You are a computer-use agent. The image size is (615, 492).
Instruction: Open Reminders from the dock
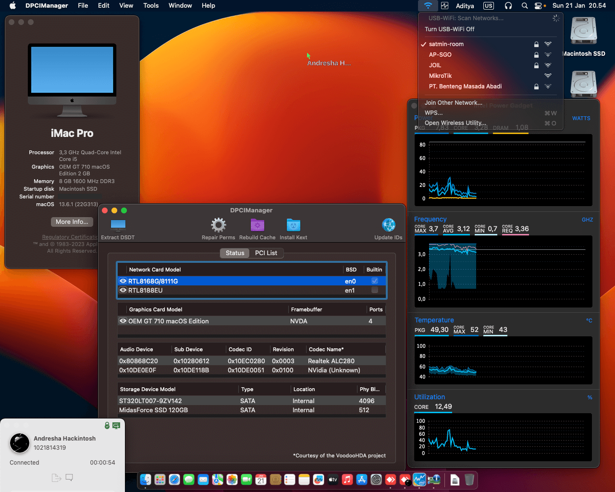[x=290, y=480]
